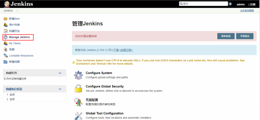
Task: Open the Lockable Resources icon
Action: [6, 56]
